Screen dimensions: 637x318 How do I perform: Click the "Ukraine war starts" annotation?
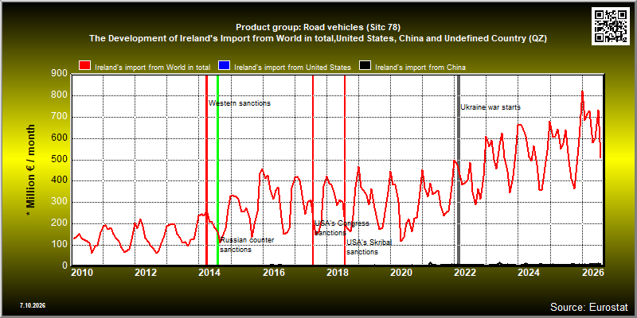(490, 107)
